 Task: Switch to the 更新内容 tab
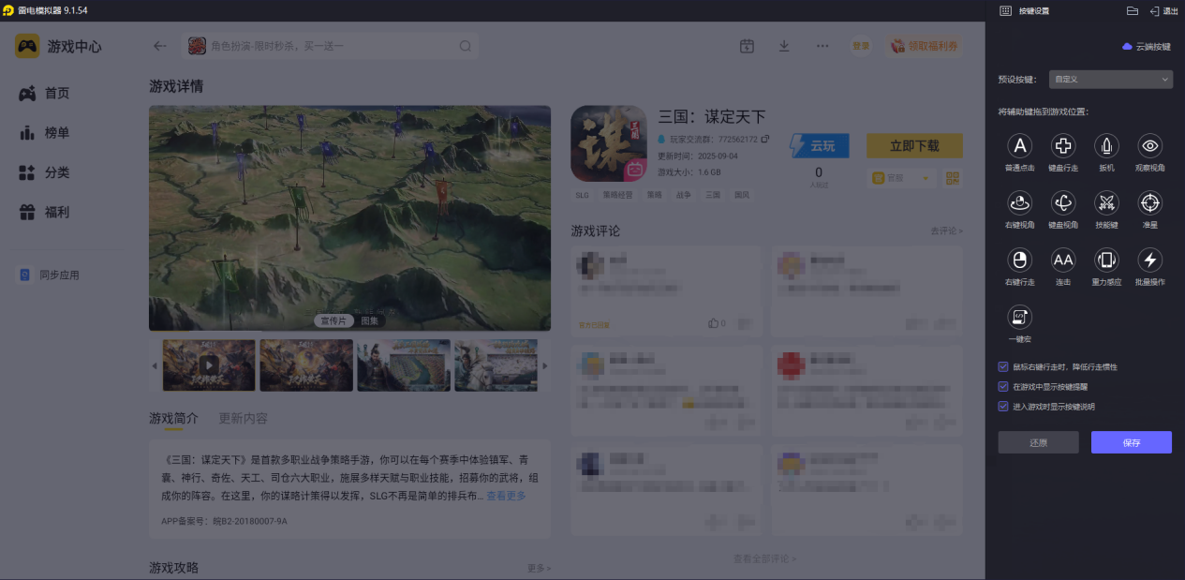coord(243,418)
